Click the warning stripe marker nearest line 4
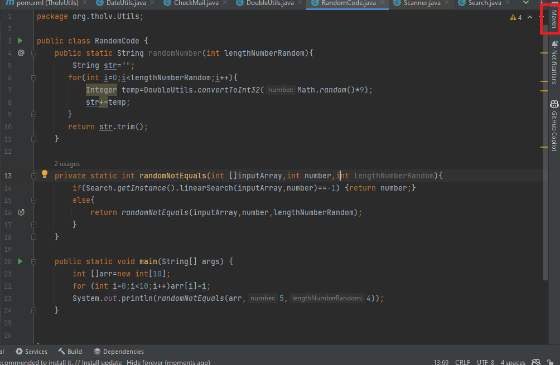This screenshot has width=560, height=365. [x=544, y=53]
